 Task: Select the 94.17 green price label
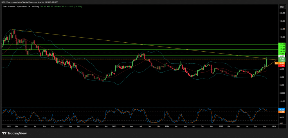point(282,54)
